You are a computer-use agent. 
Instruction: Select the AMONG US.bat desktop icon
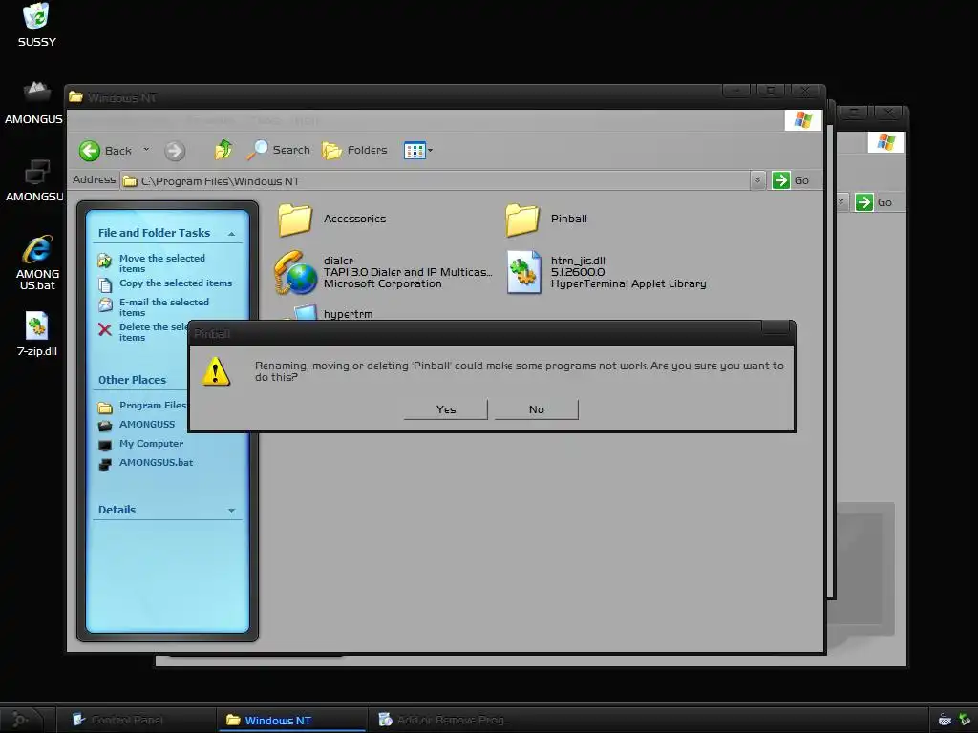coord(37,263)
